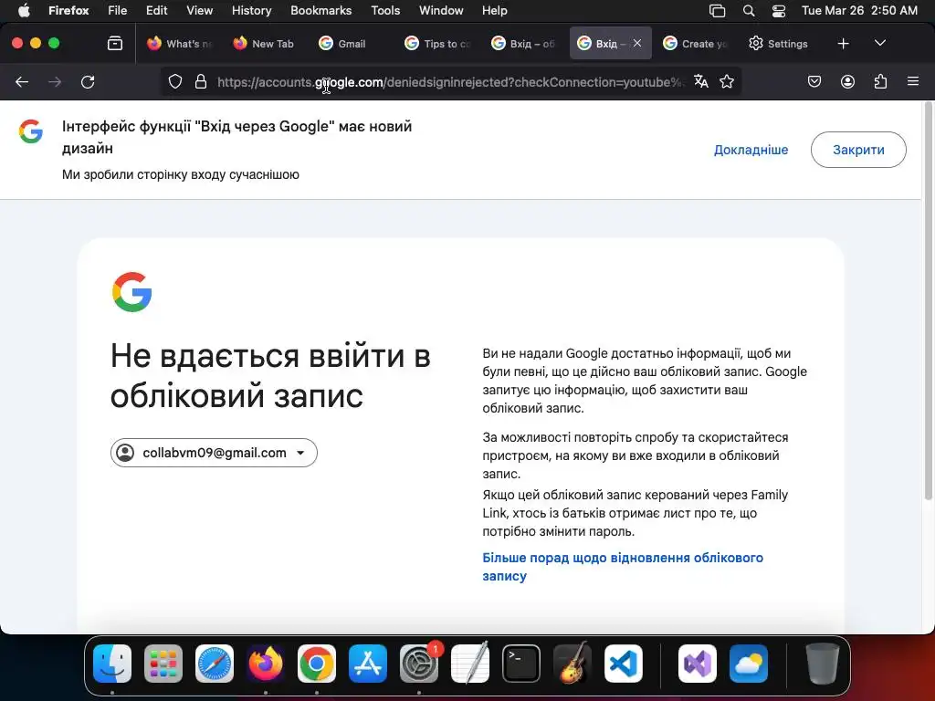Click the Firefox icon in the Dock
The height and width of the screenshot is (701, 935).
(266, 664)
